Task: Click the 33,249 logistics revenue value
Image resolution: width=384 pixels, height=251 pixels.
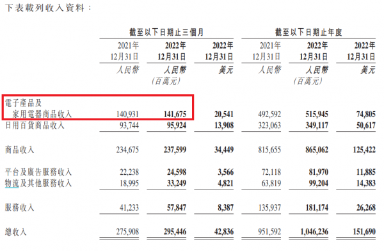Action: coord(177,183)
